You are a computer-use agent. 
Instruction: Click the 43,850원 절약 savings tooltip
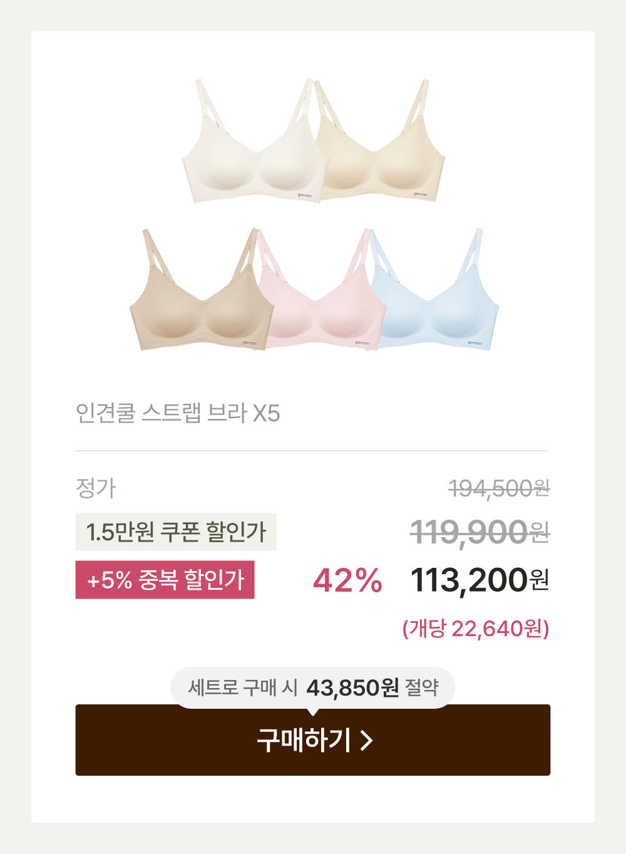(313, 687)
